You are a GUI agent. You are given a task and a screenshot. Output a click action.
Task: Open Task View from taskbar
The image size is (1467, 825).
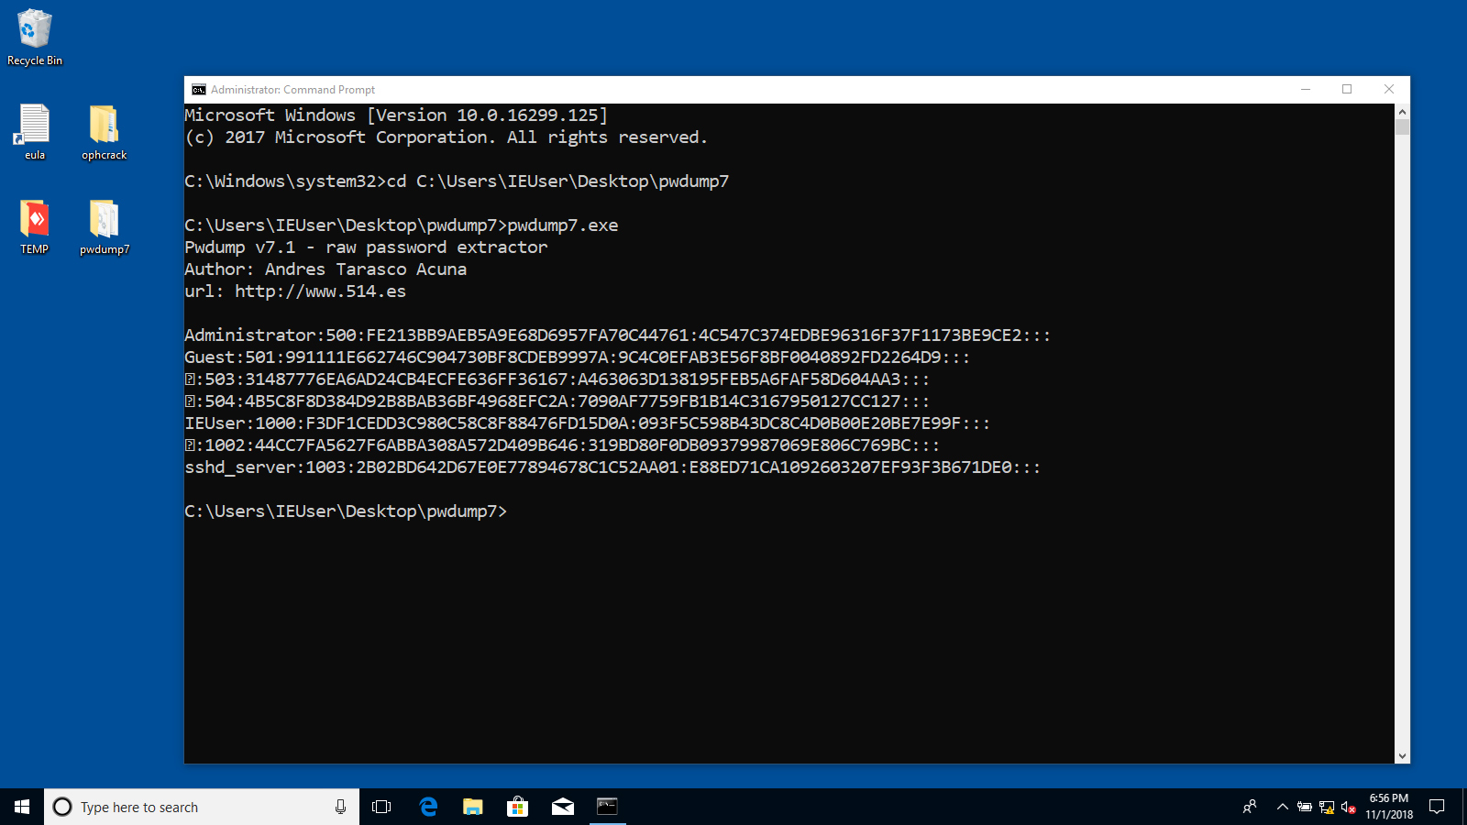381,807
